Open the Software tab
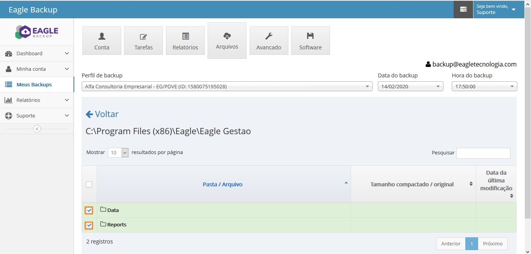The height and width of the screenshot is (254, 531). pyautogui.click(x=311, y=40)
